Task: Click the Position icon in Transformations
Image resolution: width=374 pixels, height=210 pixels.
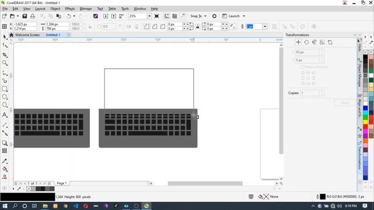Action: point(298,43)
